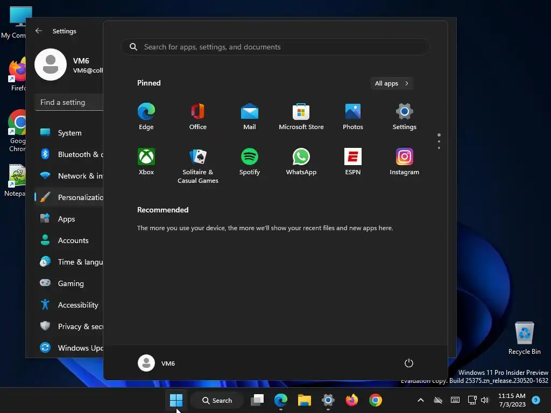
Task: Click the power button in Start menu
Action: point(409,363)
